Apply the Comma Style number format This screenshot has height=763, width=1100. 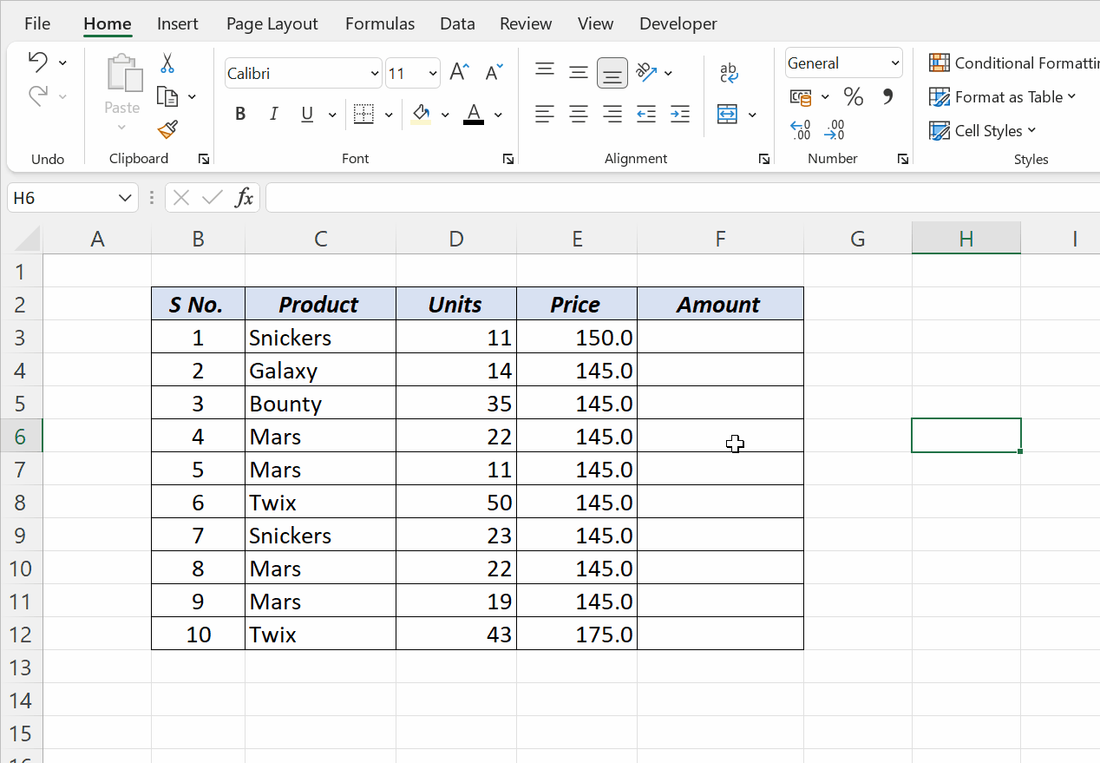coord(887,97)
